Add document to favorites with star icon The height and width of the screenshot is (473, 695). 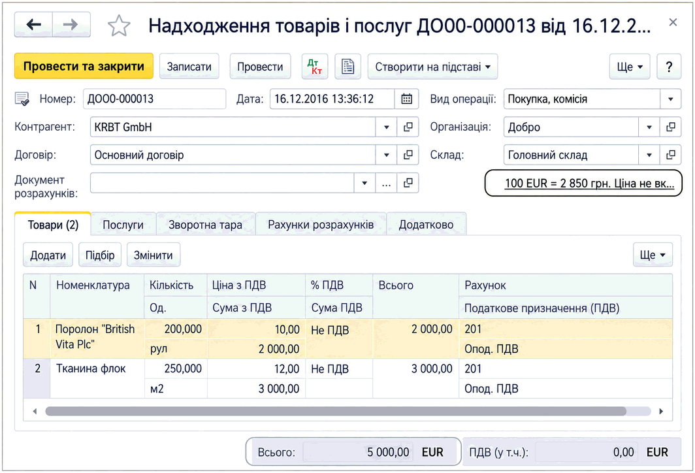[x=119, y=25]
